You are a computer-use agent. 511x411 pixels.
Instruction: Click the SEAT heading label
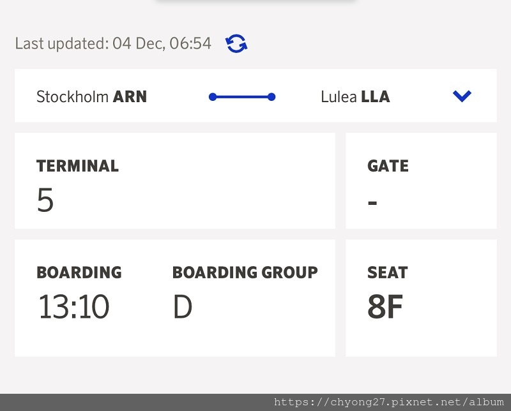(388, 273)
